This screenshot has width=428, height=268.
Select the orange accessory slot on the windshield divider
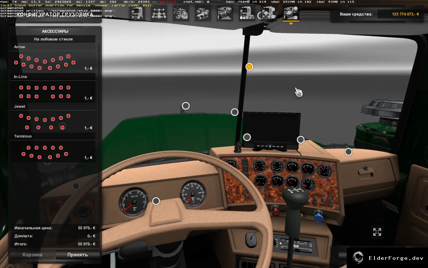coord(249,67)
